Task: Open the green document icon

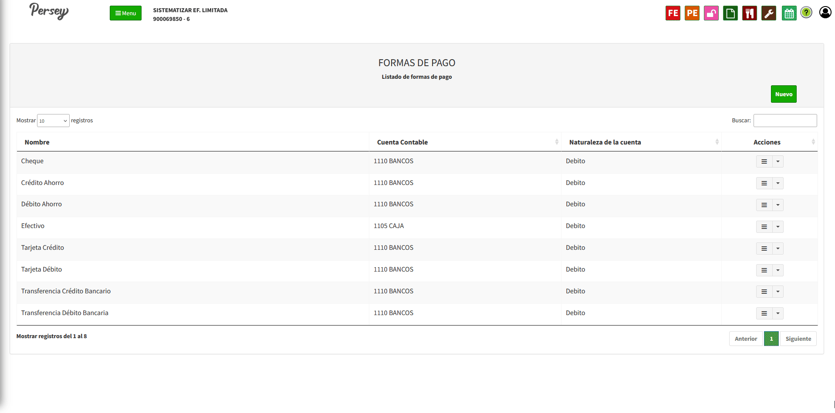Action: (730, 13)
